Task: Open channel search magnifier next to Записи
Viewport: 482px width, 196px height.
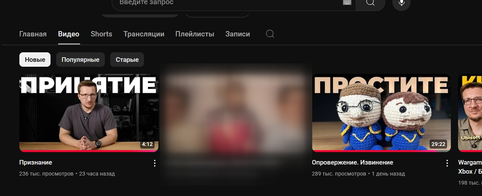Action: point(270,34)
